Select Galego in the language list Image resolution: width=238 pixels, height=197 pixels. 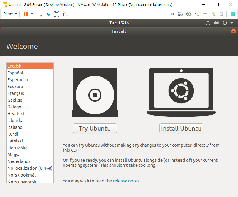tap(30, 107)
